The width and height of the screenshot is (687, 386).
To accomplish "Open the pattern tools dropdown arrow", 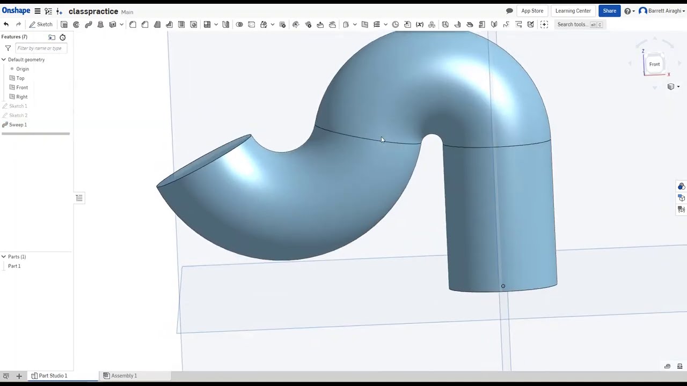I will pyautogui.click(x=216, y=25).
